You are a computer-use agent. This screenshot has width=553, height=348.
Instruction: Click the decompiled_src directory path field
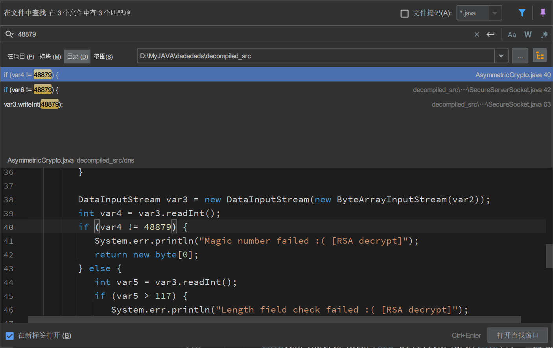pos(316,56)
